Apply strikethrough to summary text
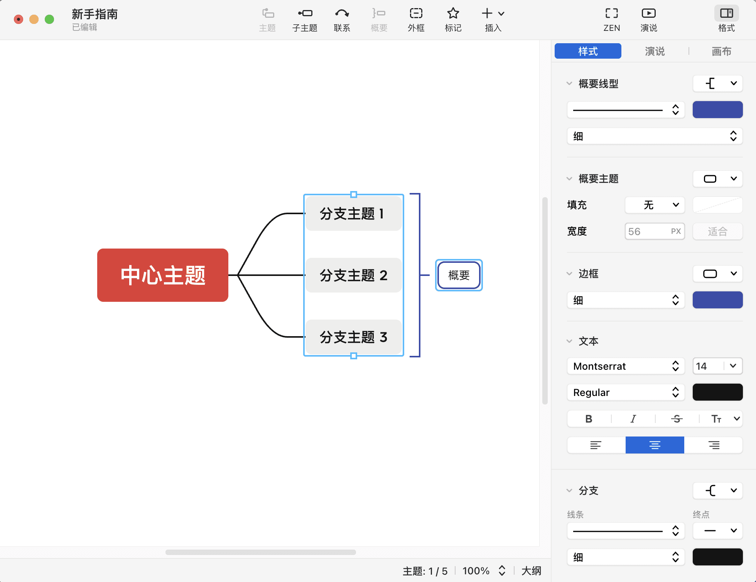The image size is (756, 582). point(677,419)
